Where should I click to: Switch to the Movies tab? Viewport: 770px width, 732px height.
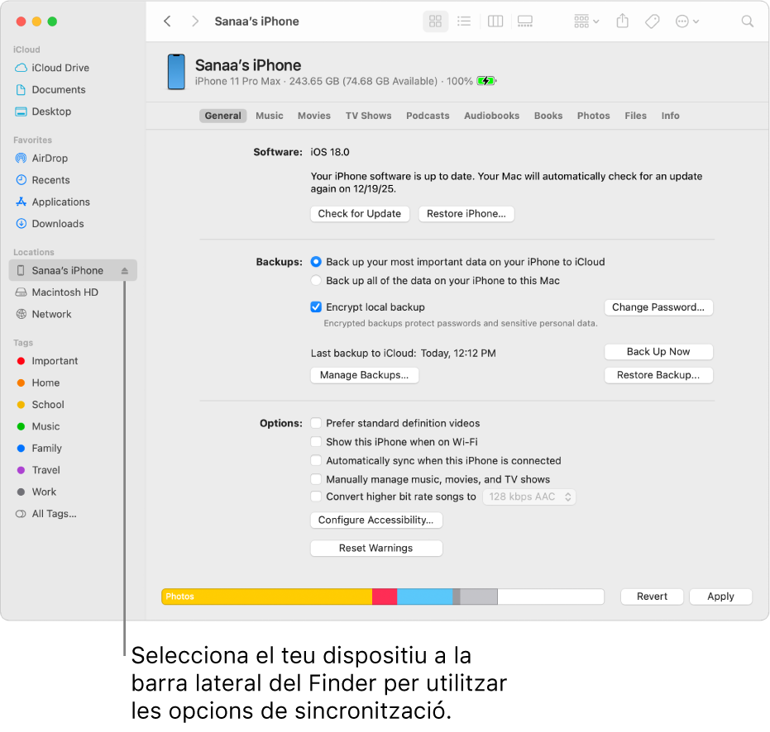pos(313,116)
